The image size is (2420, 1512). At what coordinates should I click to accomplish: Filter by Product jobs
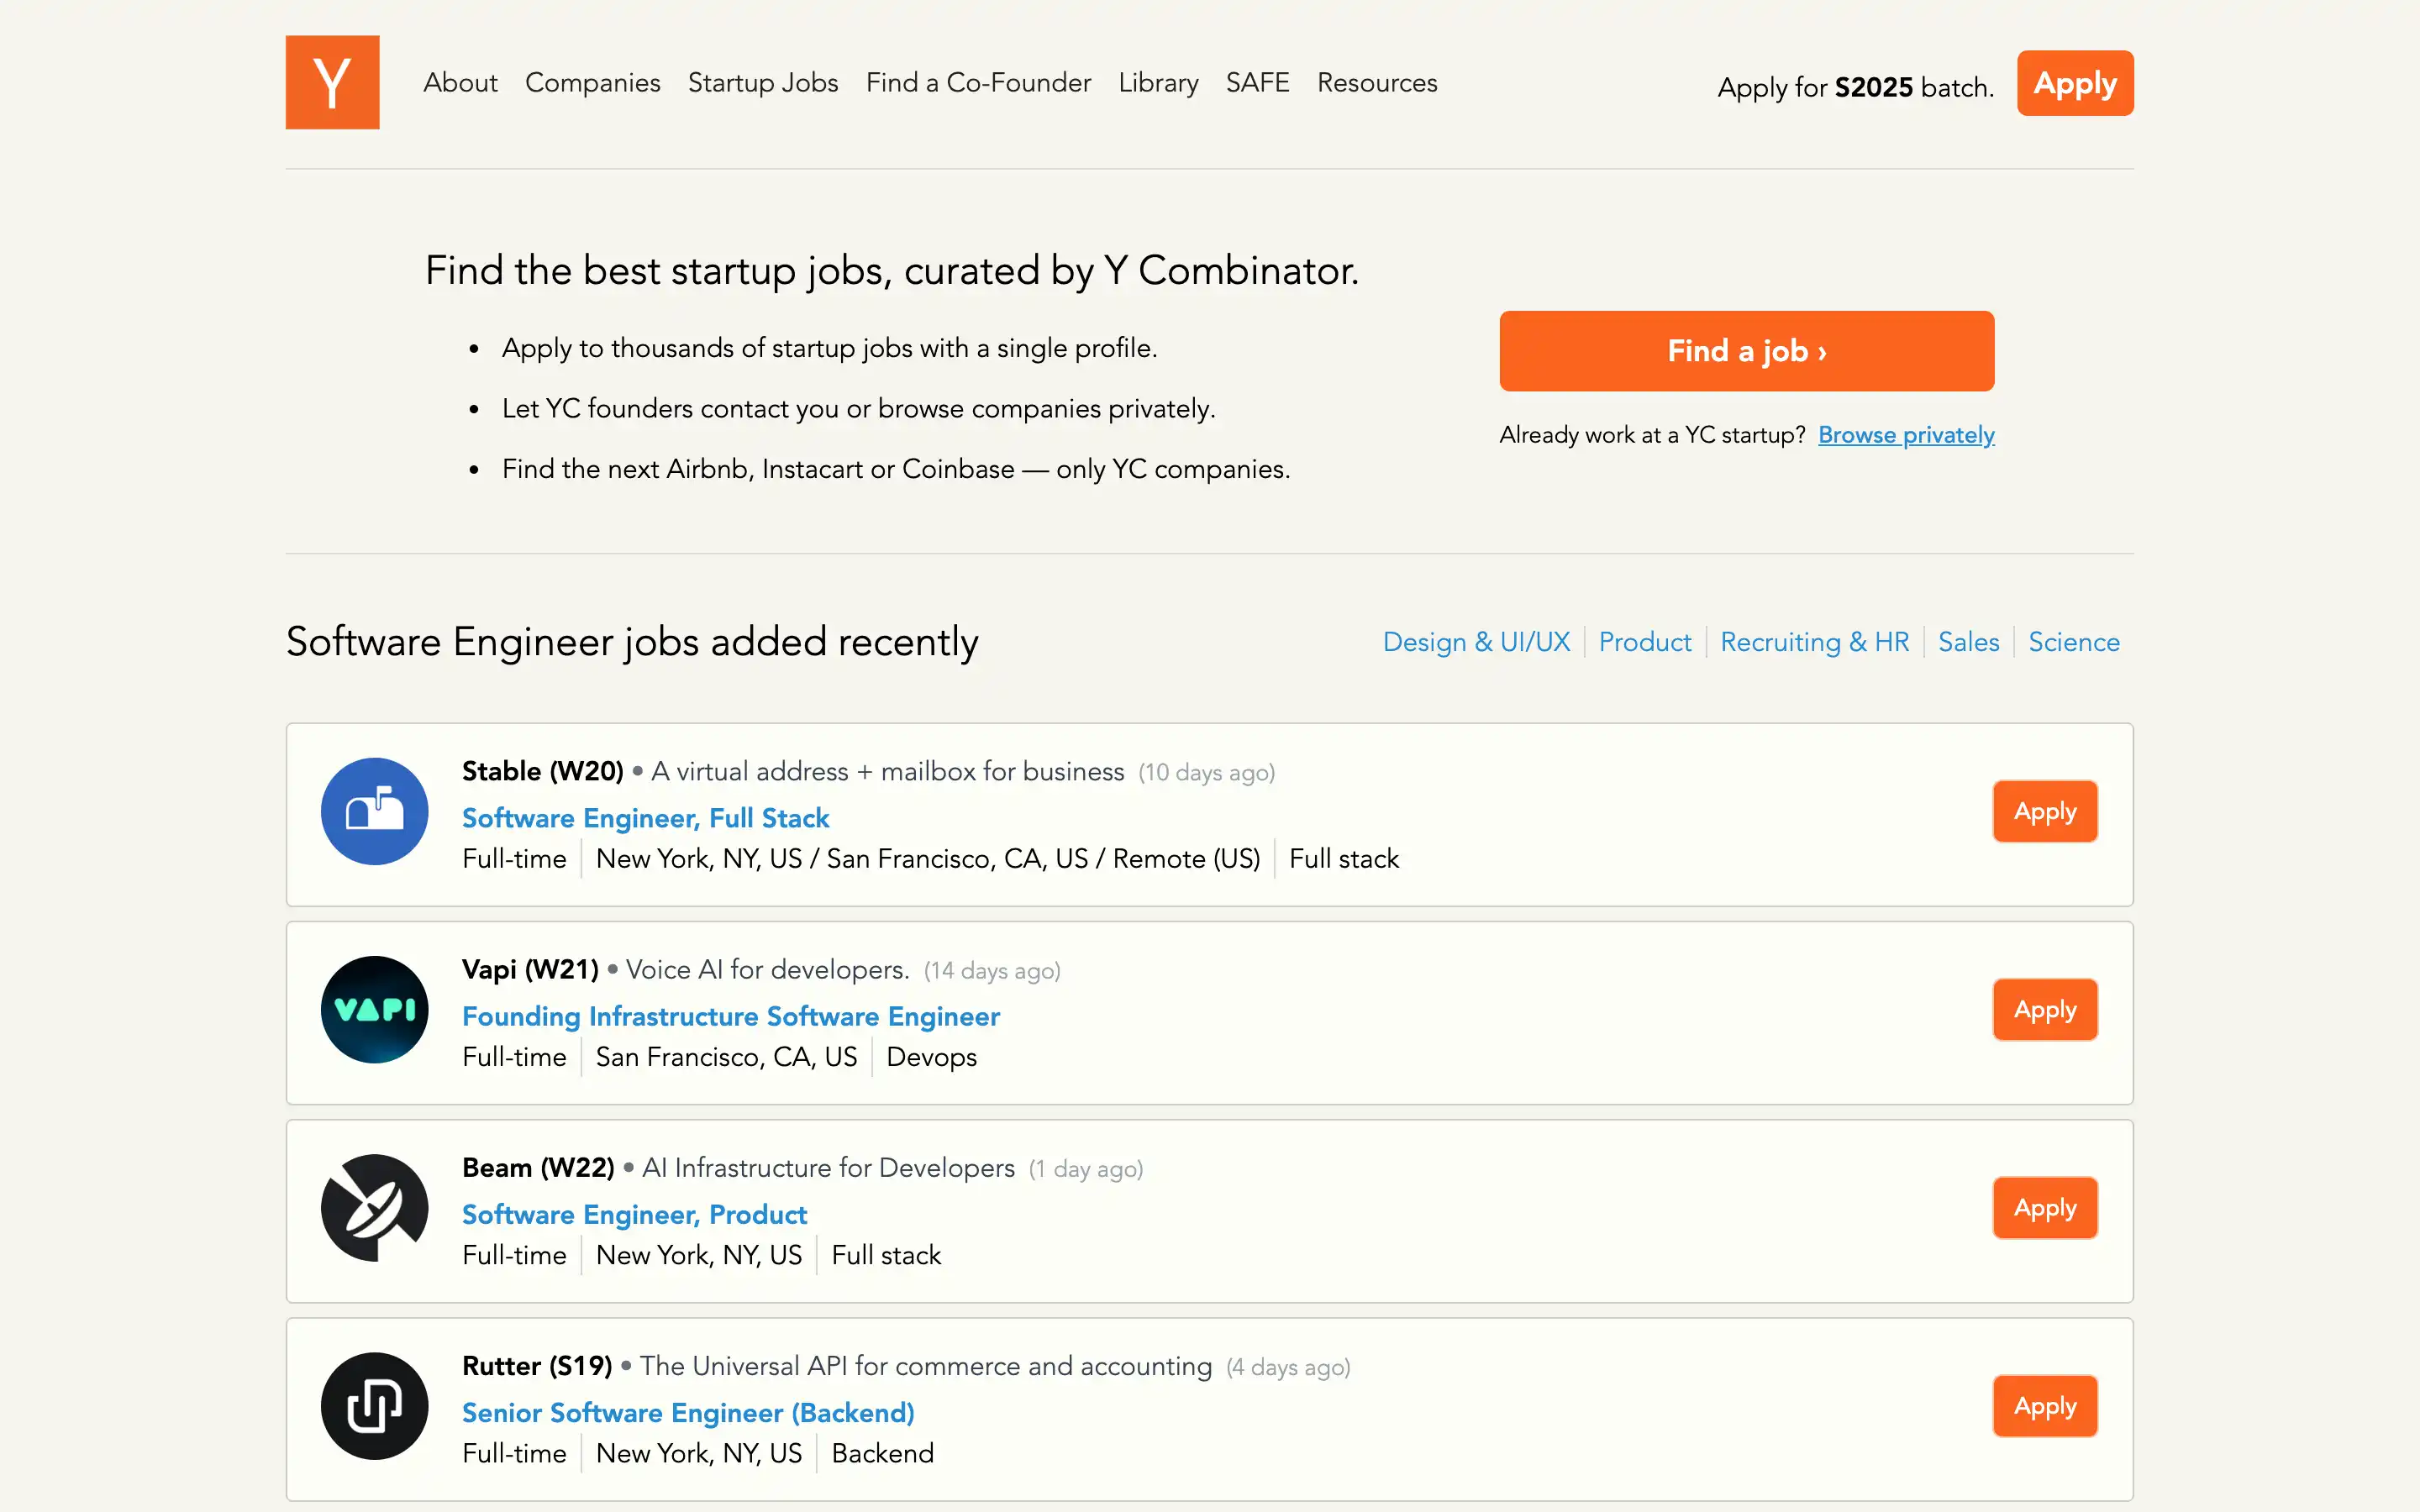coord(1645,642)
